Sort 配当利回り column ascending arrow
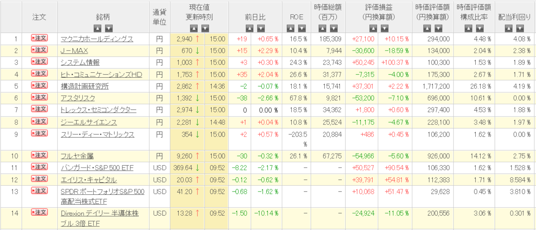 (509, 29)
